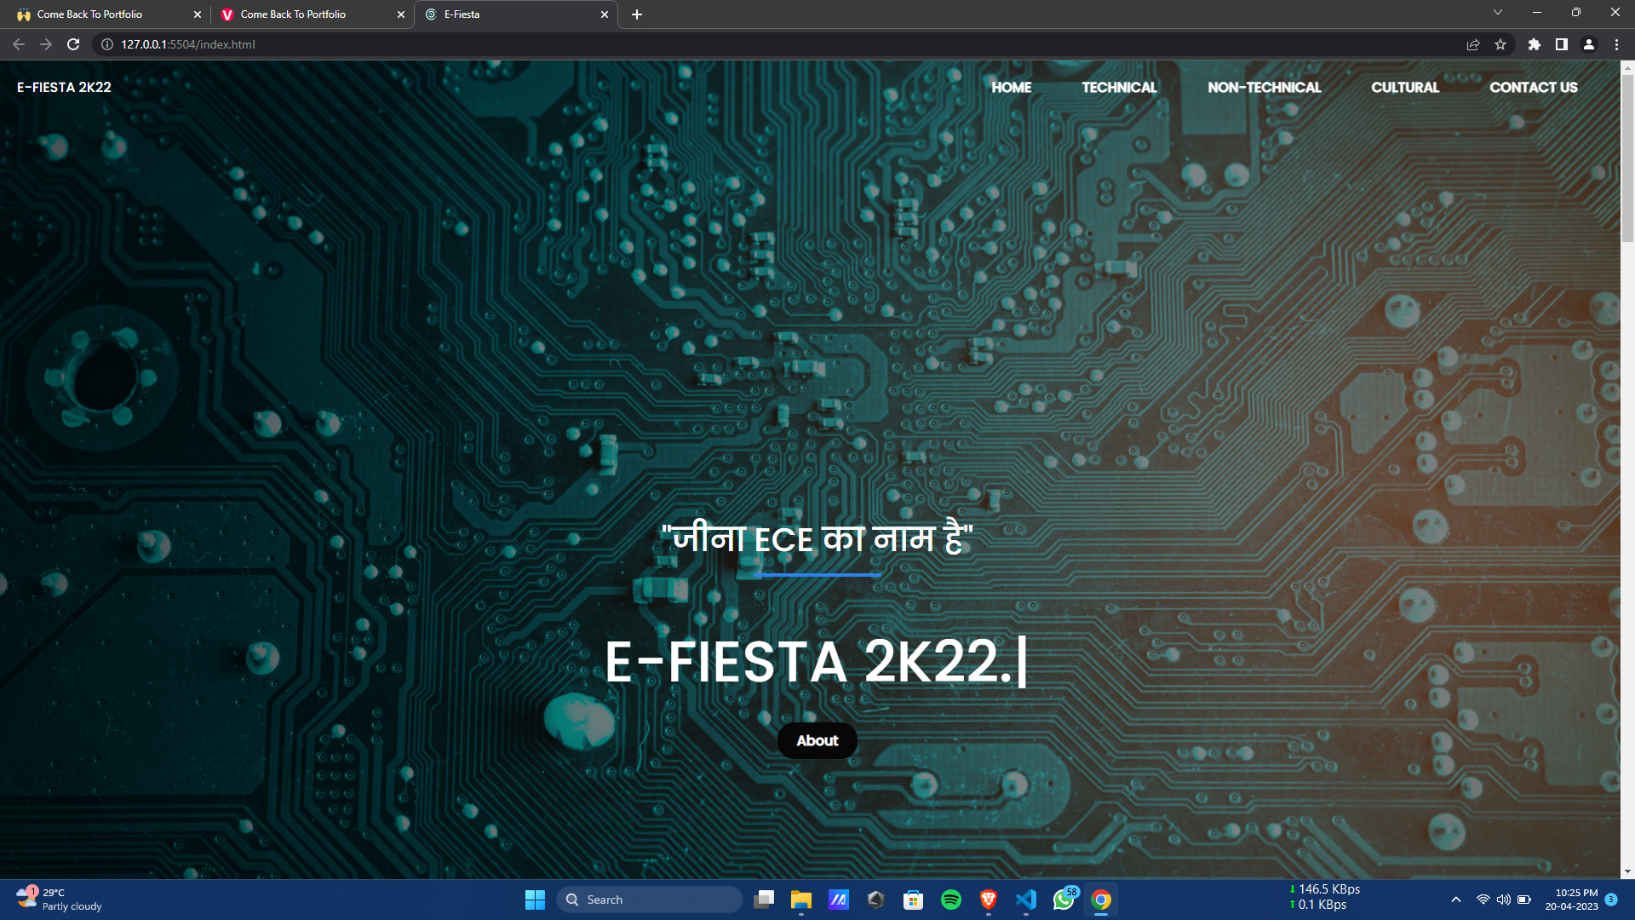The height and width of the screenshot is (920, 1635).
Task: Click scrollbar down arrow
Action: 1627,871
